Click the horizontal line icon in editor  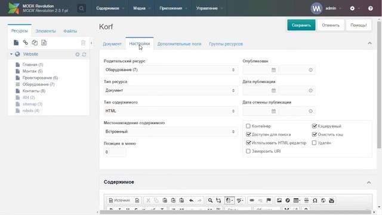click(x=306, y=201)
